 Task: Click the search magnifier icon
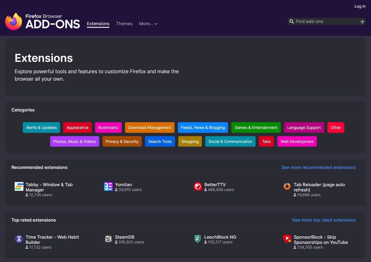pos(291,22)
